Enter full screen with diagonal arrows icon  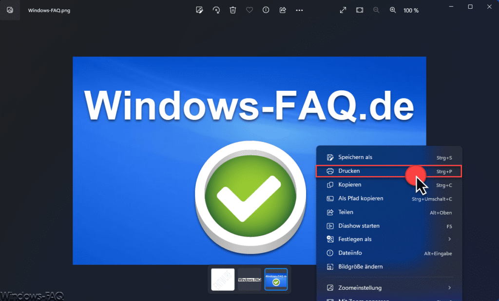pyautogui.click(x=343, y=10)
